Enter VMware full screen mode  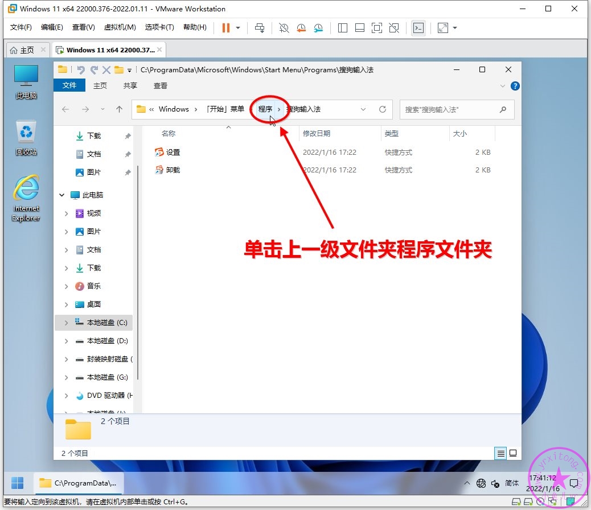(376, 28)
